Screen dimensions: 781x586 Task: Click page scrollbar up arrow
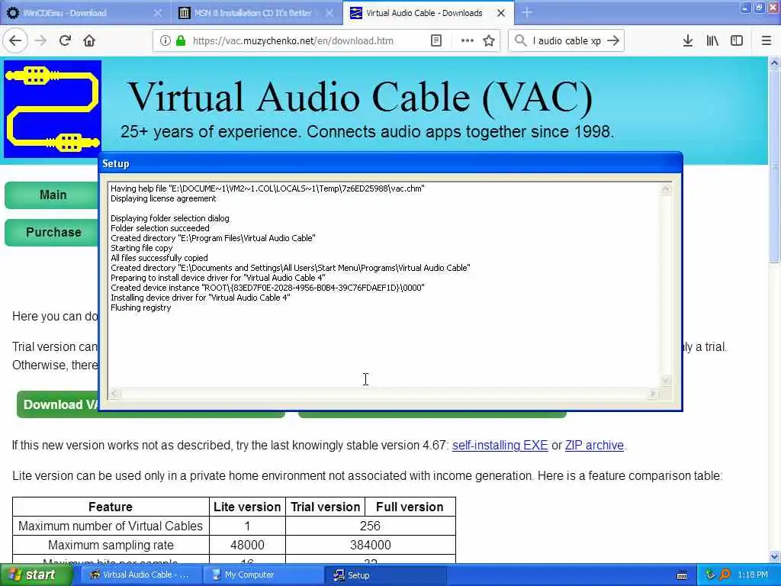pos(774,63)
